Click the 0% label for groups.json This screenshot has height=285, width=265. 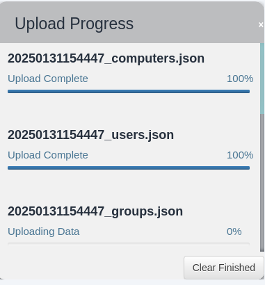coord(234,231)
